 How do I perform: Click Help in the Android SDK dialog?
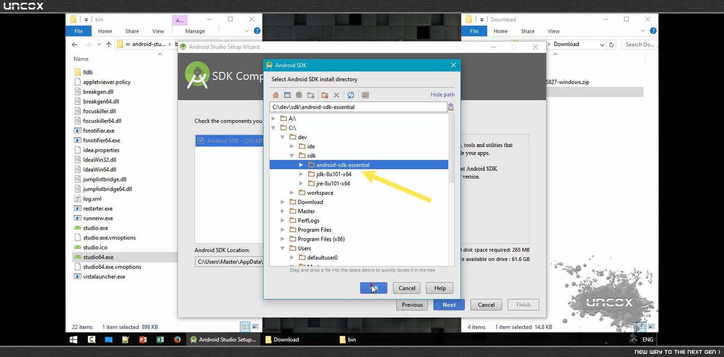(x=440, y=288)
